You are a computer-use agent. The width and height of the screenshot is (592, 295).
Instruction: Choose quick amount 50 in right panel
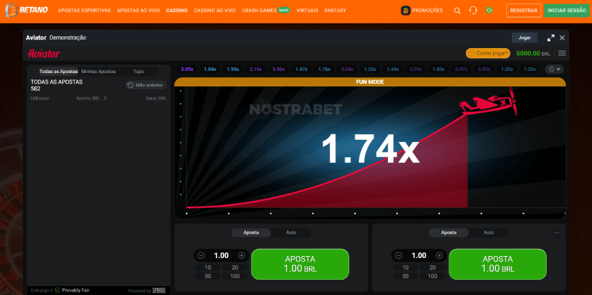coord(405,276)
